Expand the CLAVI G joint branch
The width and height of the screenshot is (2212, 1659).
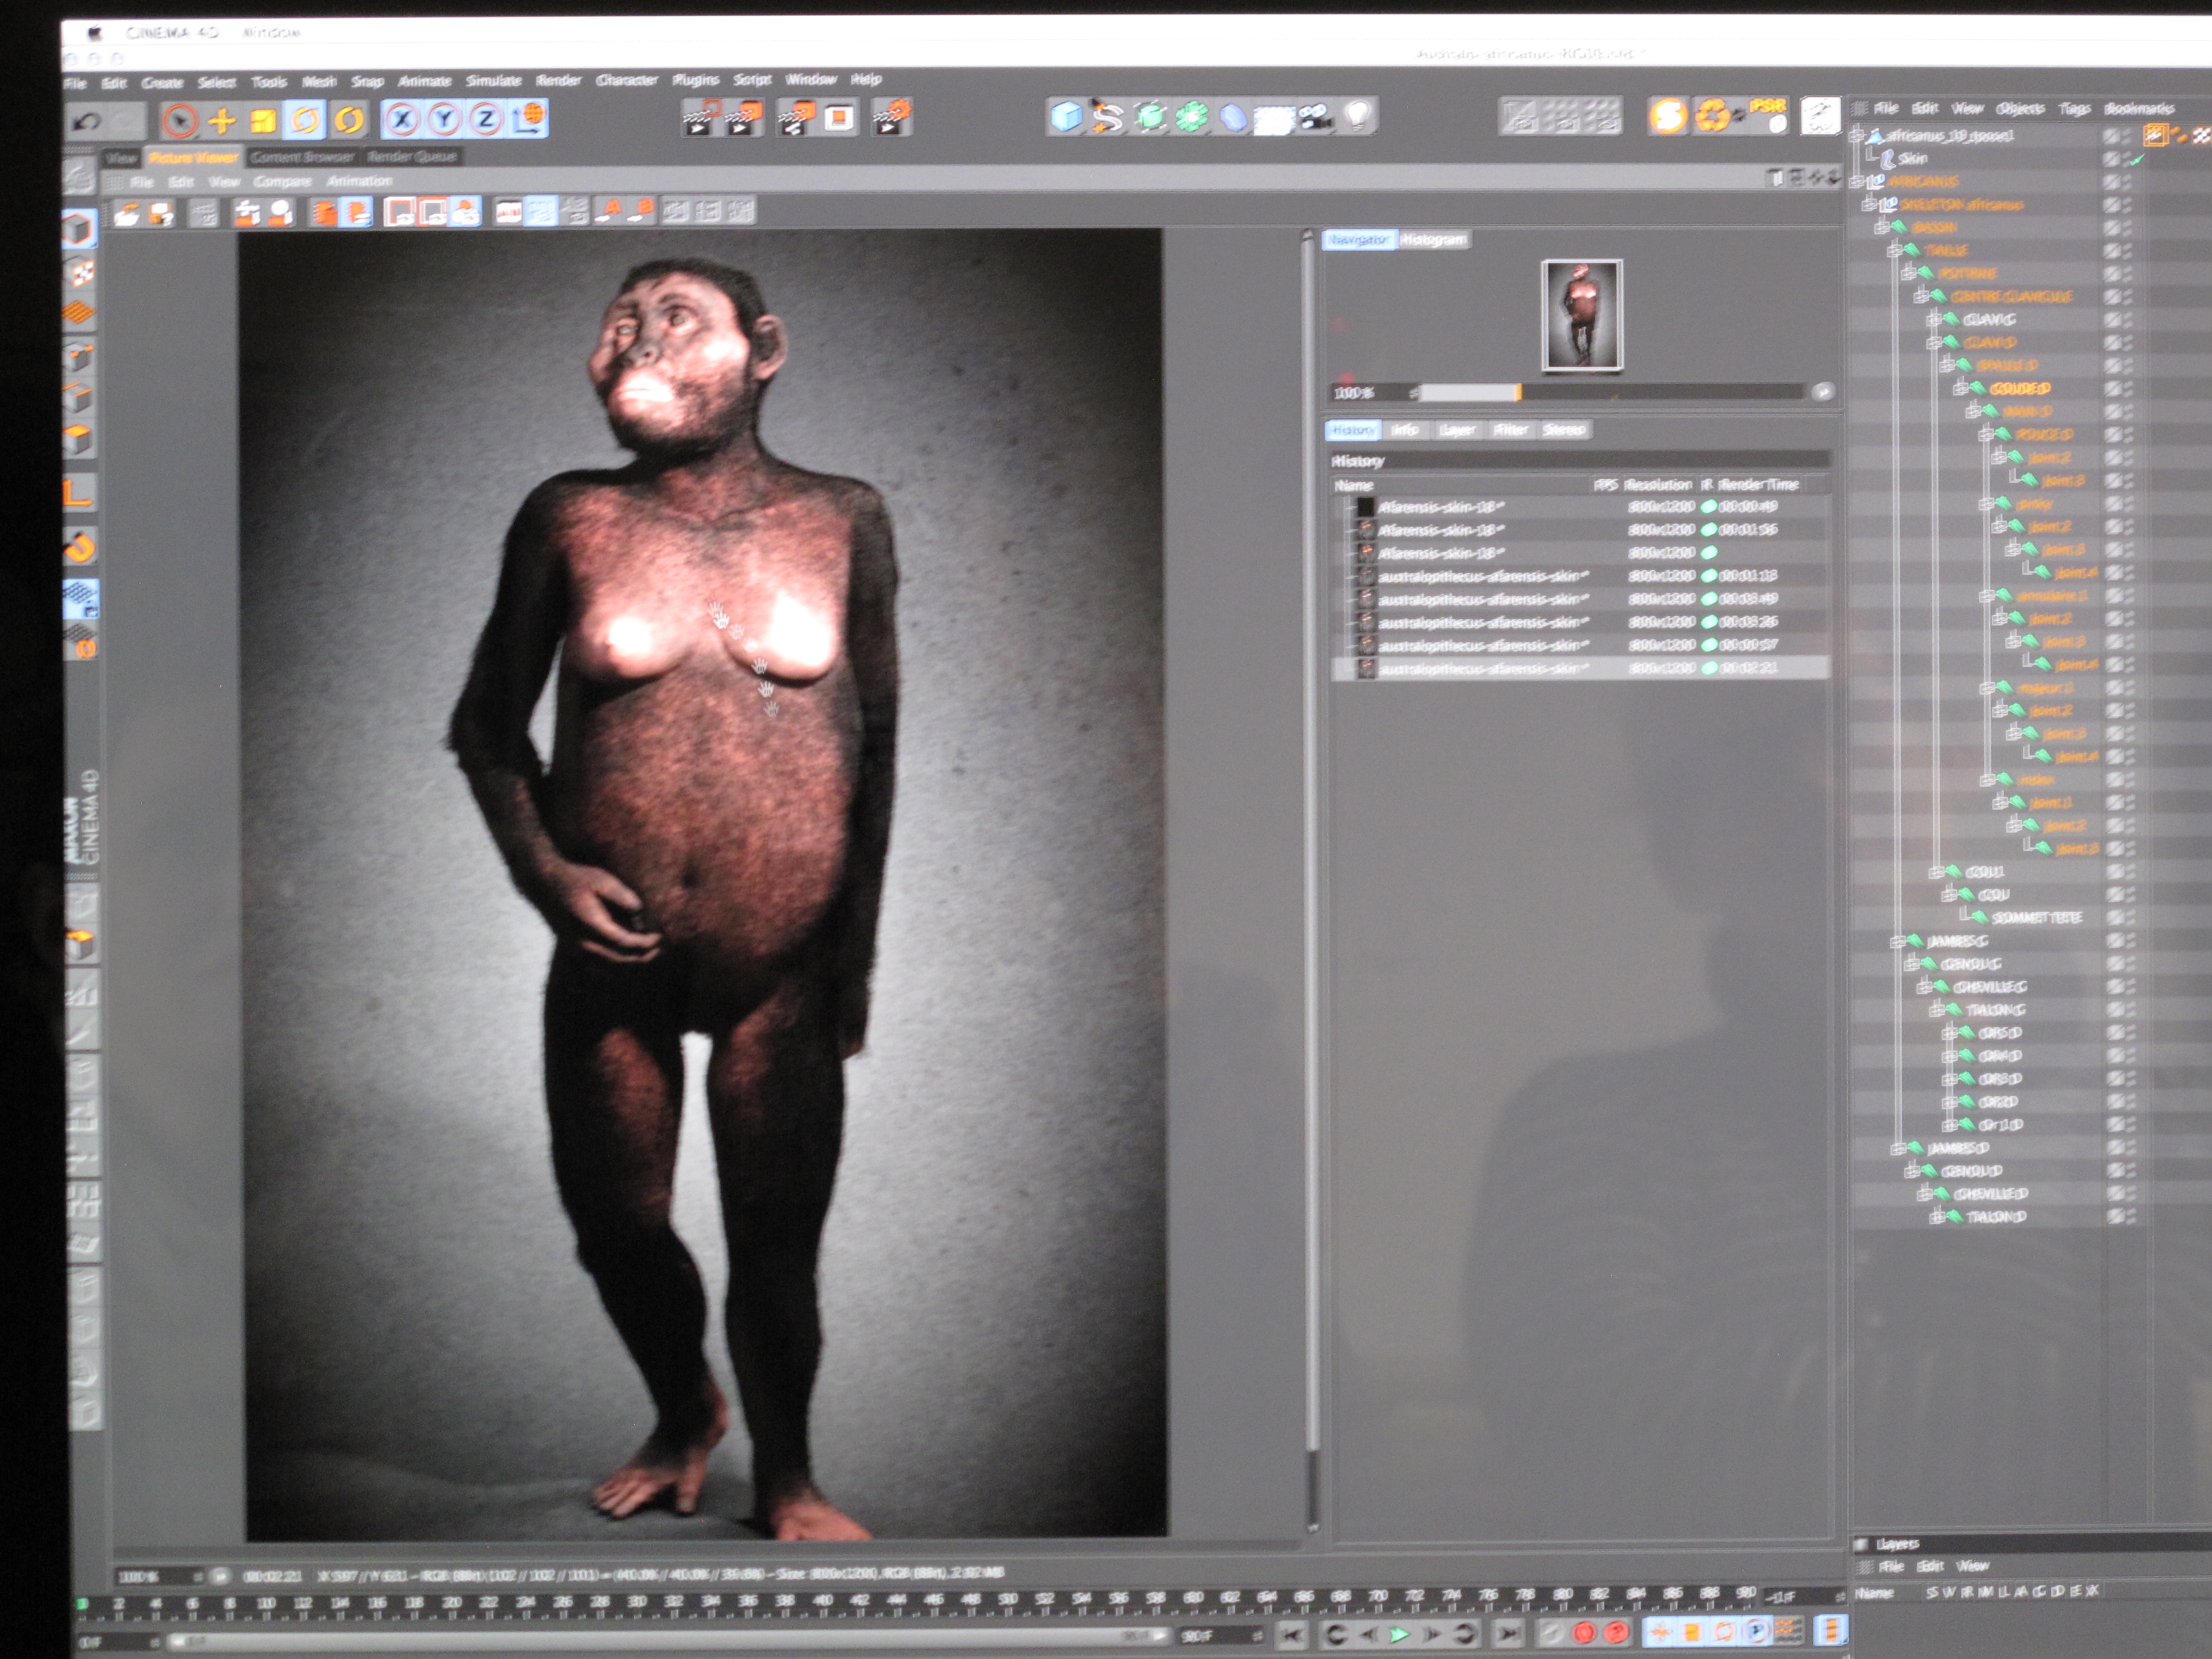[x=1934, y=319]
